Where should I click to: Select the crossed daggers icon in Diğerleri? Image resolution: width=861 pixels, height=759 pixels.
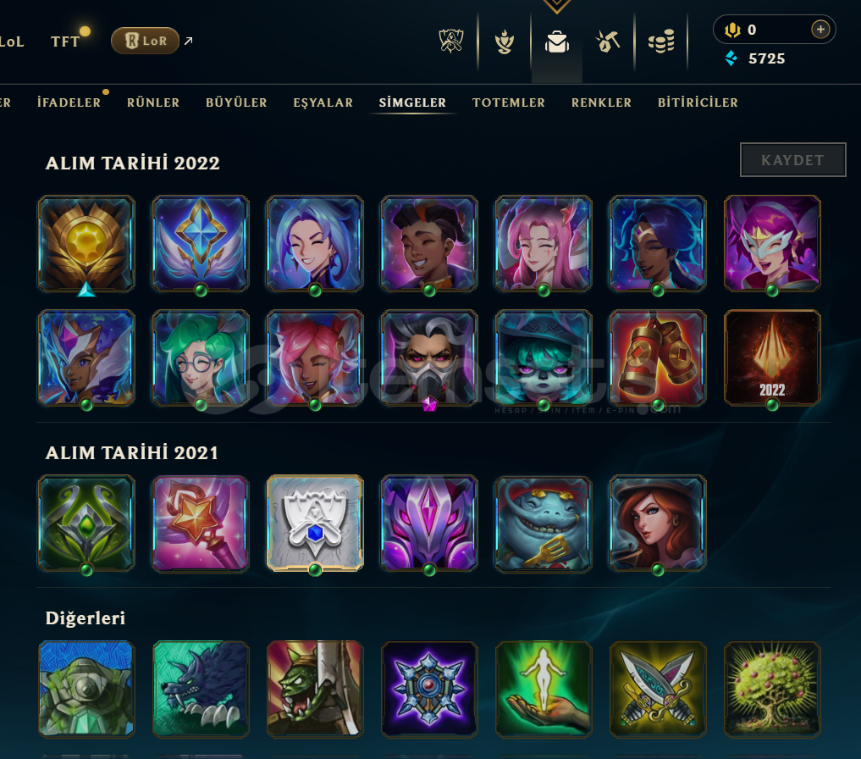click(658, 689)
